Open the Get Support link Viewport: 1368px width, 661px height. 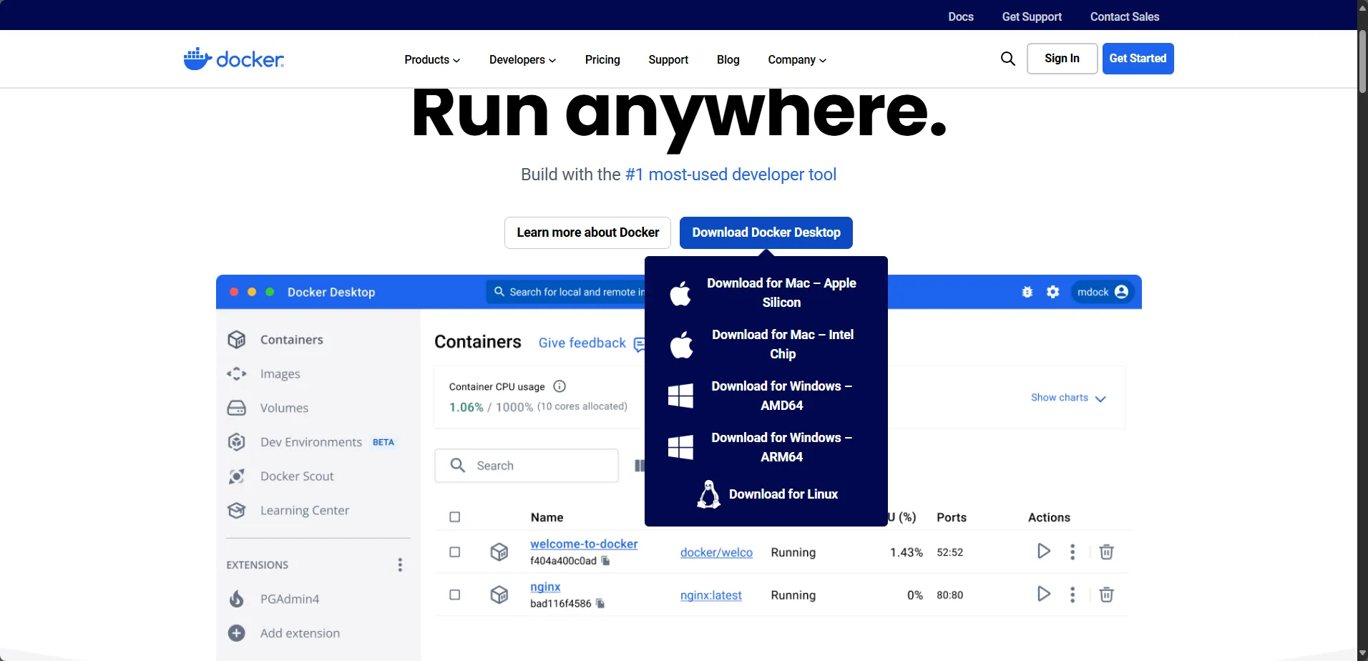tap(1032, 16)
